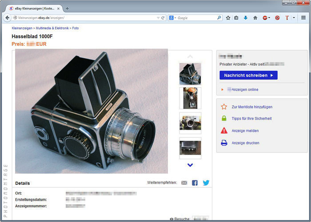Click the Hasselblad 1000F listing title
311x222 pixels.
[x=32, y=36]
